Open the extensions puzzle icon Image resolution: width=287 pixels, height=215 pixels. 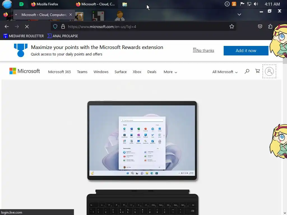pos(270,27)
